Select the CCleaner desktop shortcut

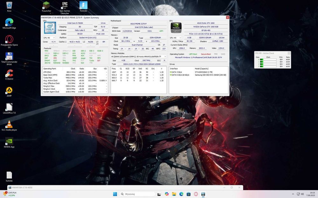9,74
